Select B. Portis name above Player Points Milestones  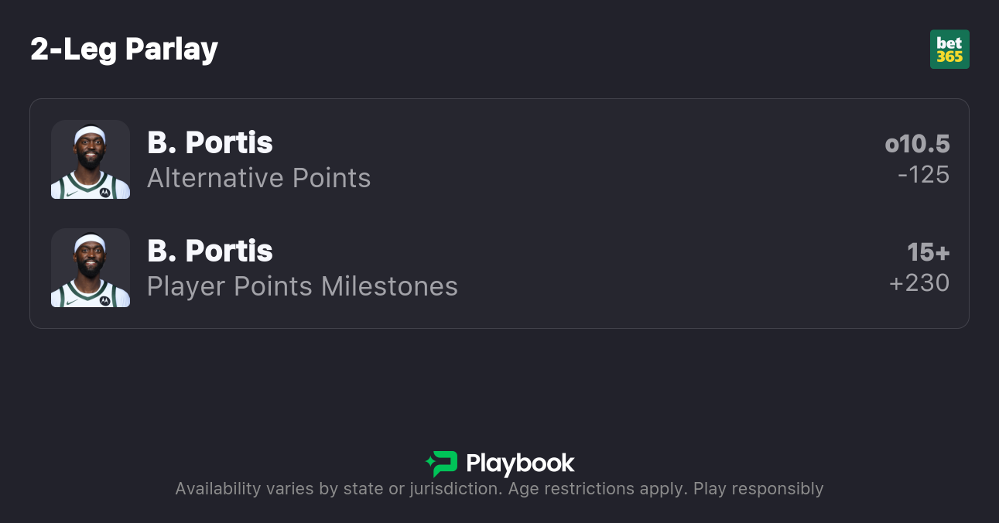click(210, 251)
